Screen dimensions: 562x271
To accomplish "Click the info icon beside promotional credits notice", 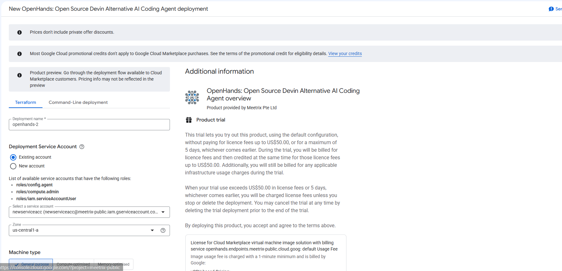I will click(20, 54).
